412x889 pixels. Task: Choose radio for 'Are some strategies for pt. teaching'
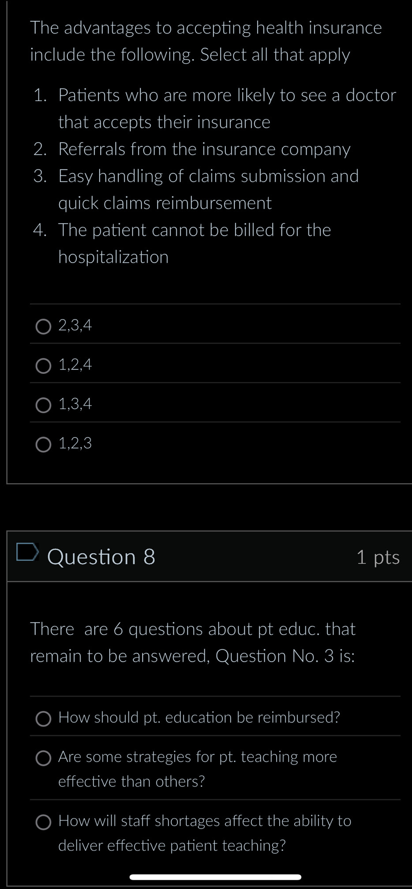[43, 758]
